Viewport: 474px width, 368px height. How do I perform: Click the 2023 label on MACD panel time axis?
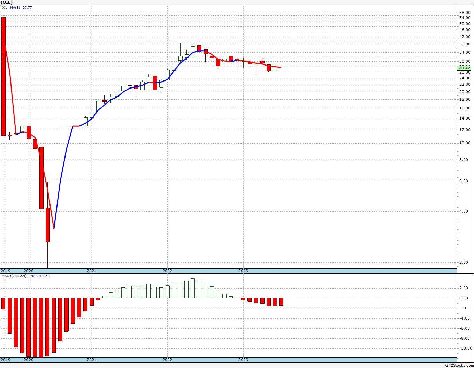coord(243,359)
